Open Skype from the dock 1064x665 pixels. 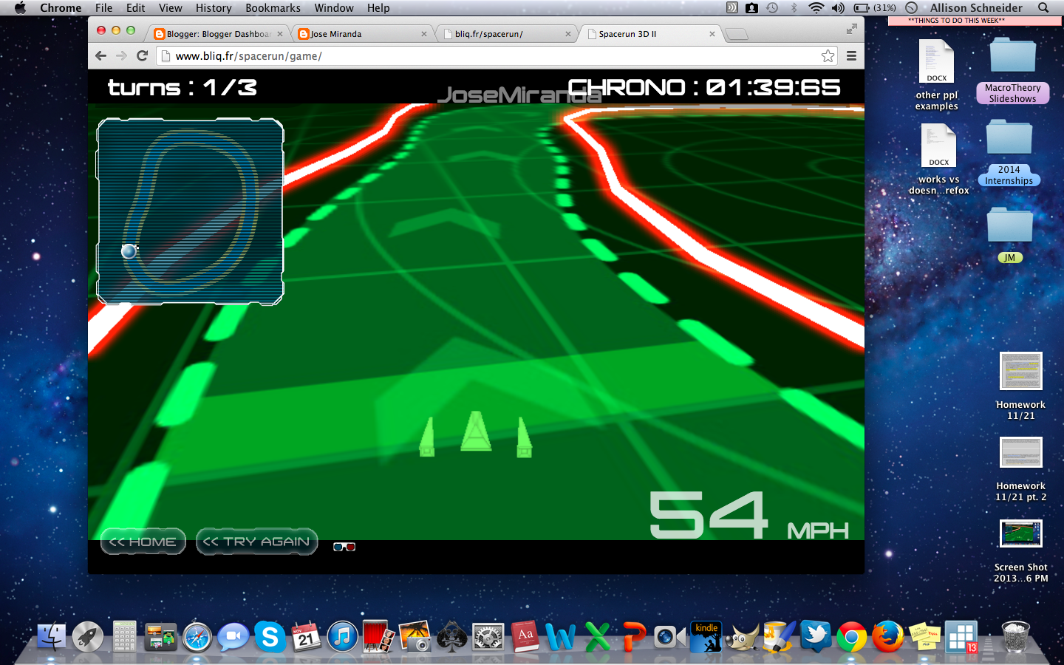tap(270, 636)
